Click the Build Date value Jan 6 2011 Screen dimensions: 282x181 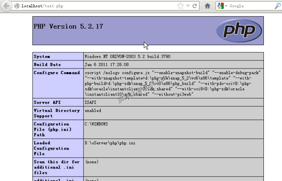click(107, 64)
